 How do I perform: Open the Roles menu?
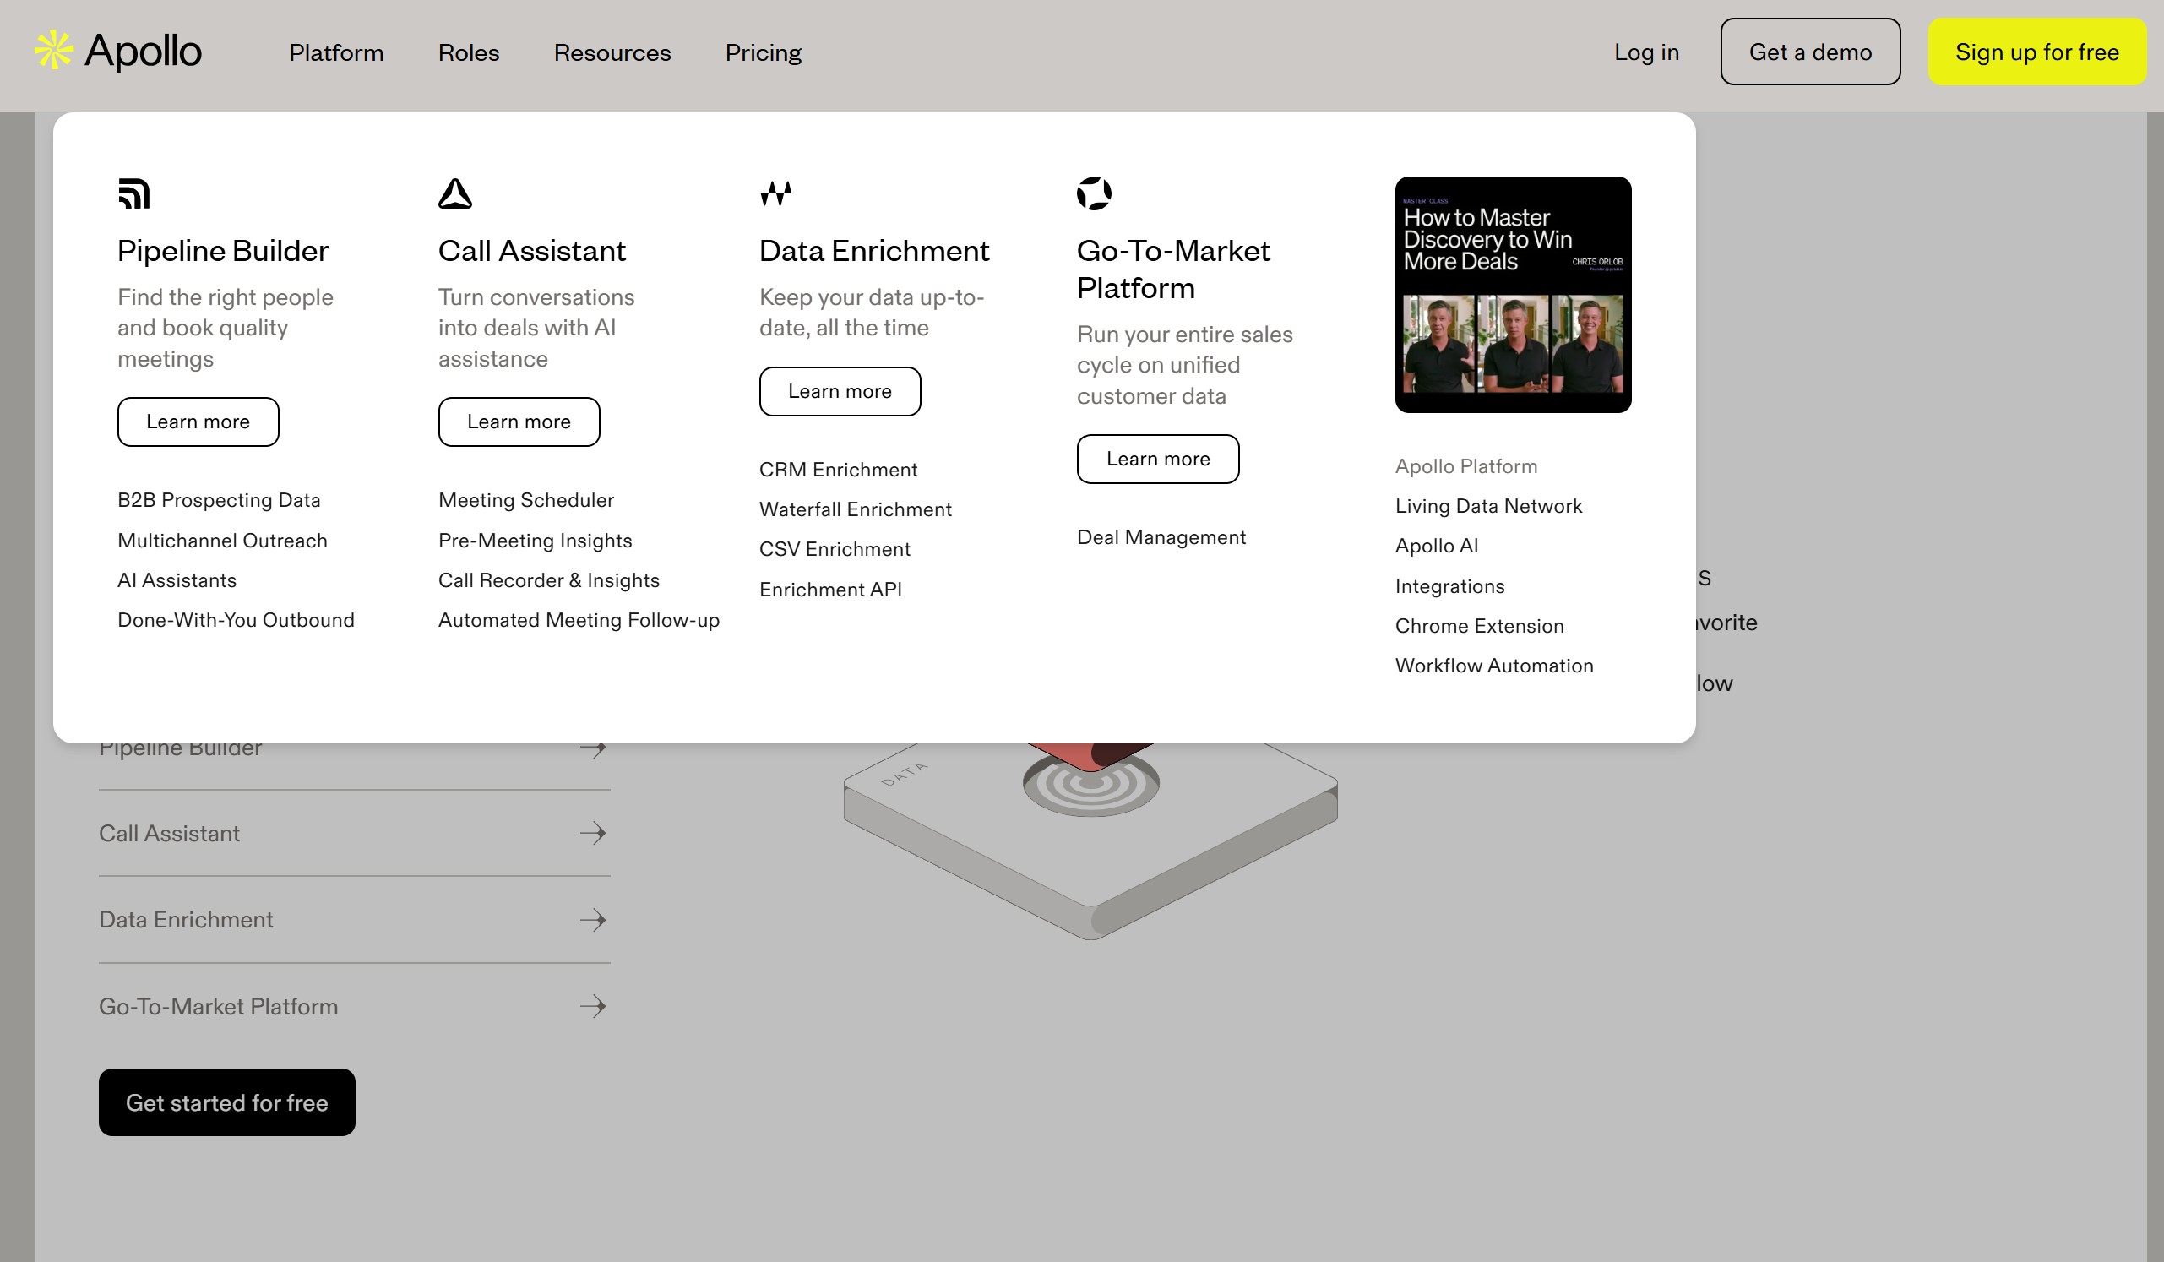[469, 52]
